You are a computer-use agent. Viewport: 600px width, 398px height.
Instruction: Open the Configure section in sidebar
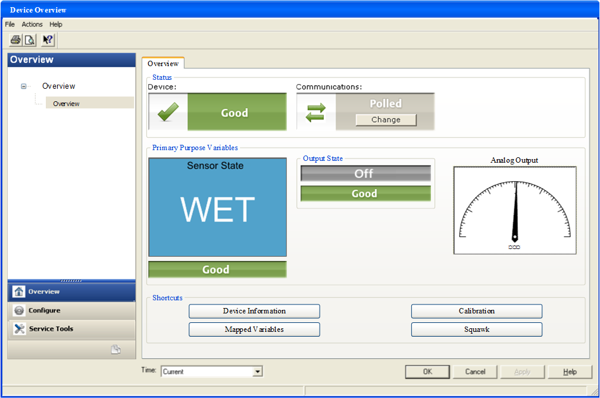tap(44, 310)
